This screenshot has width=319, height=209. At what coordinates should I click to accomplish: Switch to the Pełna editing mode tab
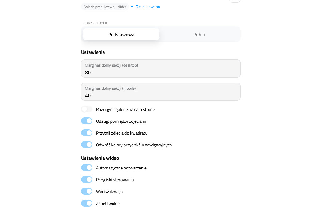coord(199,35)
